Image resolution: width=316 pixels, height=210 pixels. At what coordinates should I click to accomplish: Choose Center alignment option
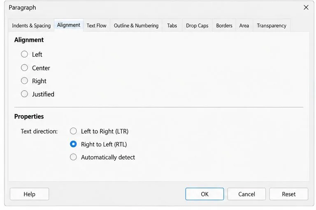24,68
